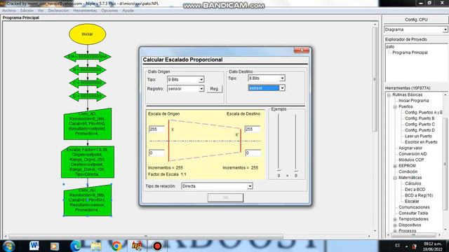Select Programa Principal in project explorer
Image resolution: width=449 pixels, height=252 pixels.
(x=410, y=52)
